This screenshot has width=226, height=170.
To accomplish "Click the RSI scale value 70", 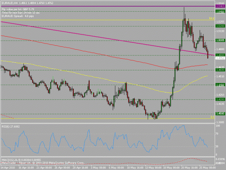I will (217, 134).
